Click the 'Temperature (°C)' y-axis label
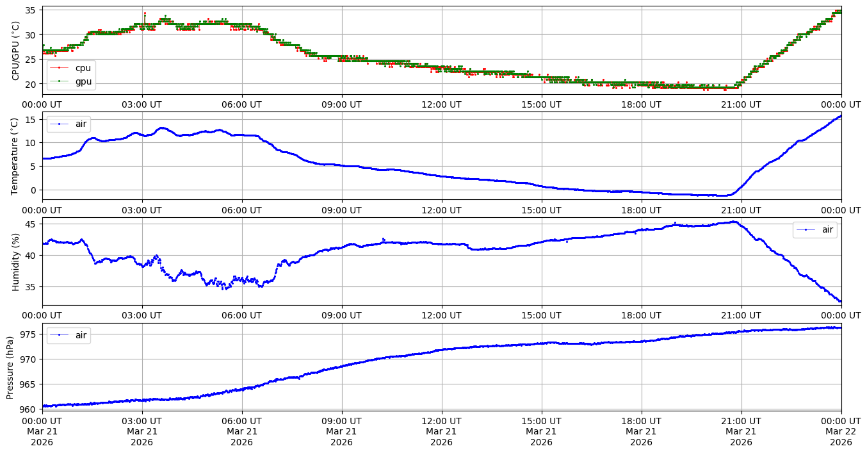 pos(16,156)
